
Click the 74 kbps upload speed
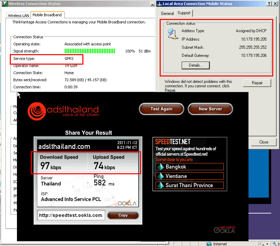coord(104,166)
